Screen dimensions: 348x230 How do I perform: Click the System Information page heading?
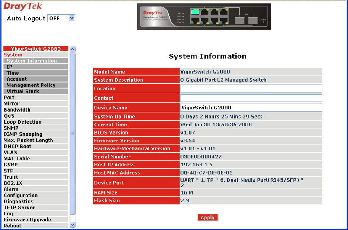tap(207, 56)
